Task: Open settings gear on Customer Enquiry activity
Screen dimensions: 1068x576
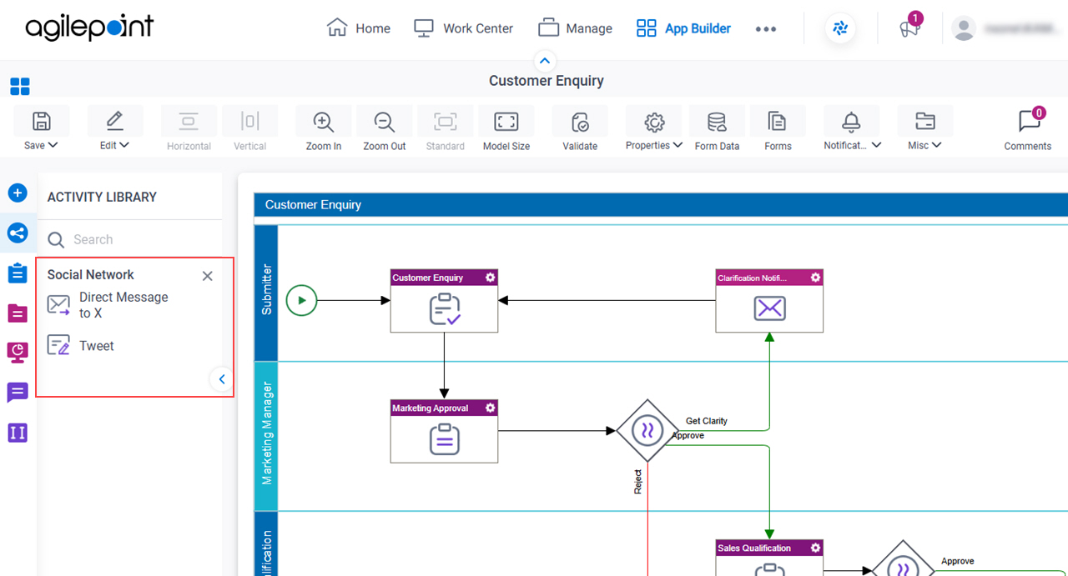Action: tap(491, 278)
